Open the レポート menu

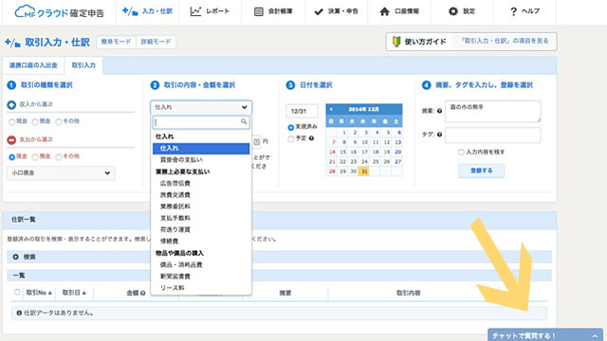click(210, 11)
